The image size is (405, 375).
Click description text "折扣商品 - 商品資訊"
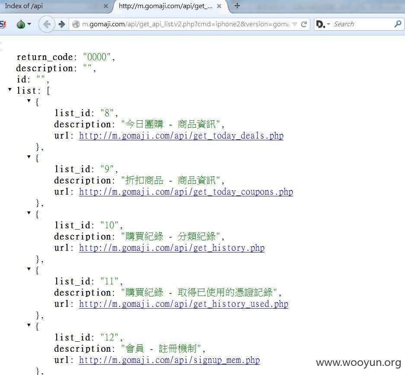170,180
